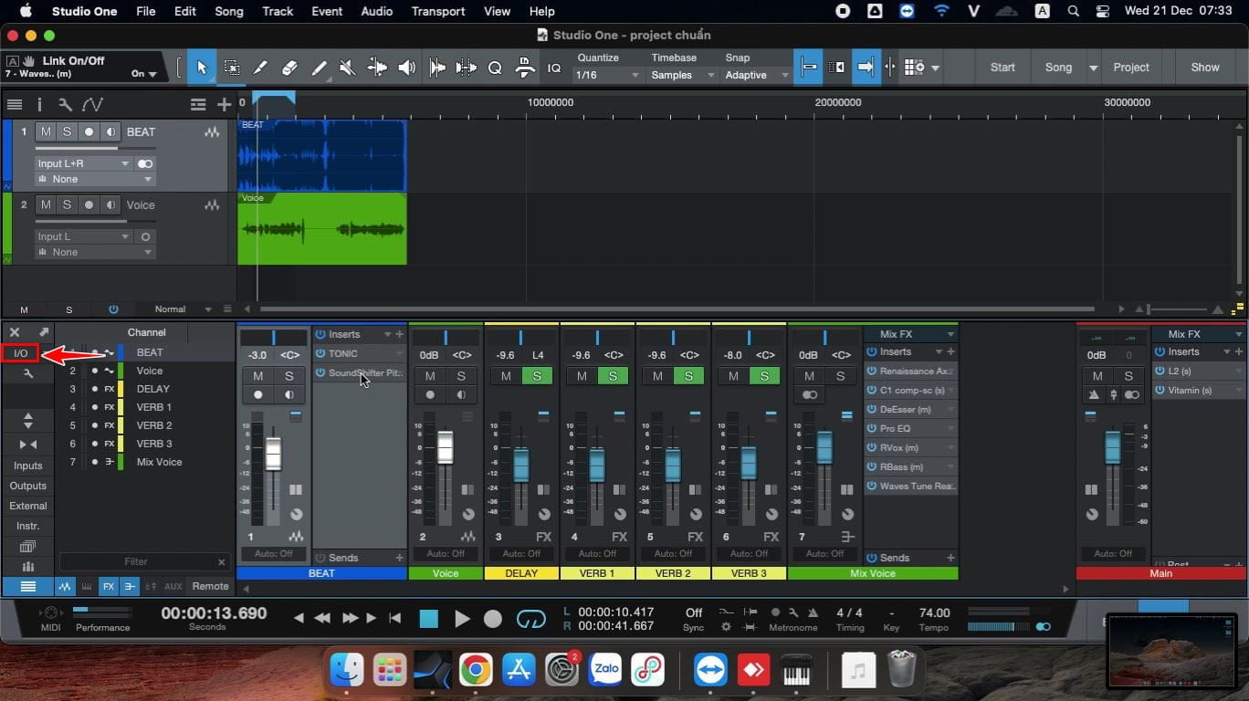Solo the Voice track in arrangement

[x=67, y=205]
